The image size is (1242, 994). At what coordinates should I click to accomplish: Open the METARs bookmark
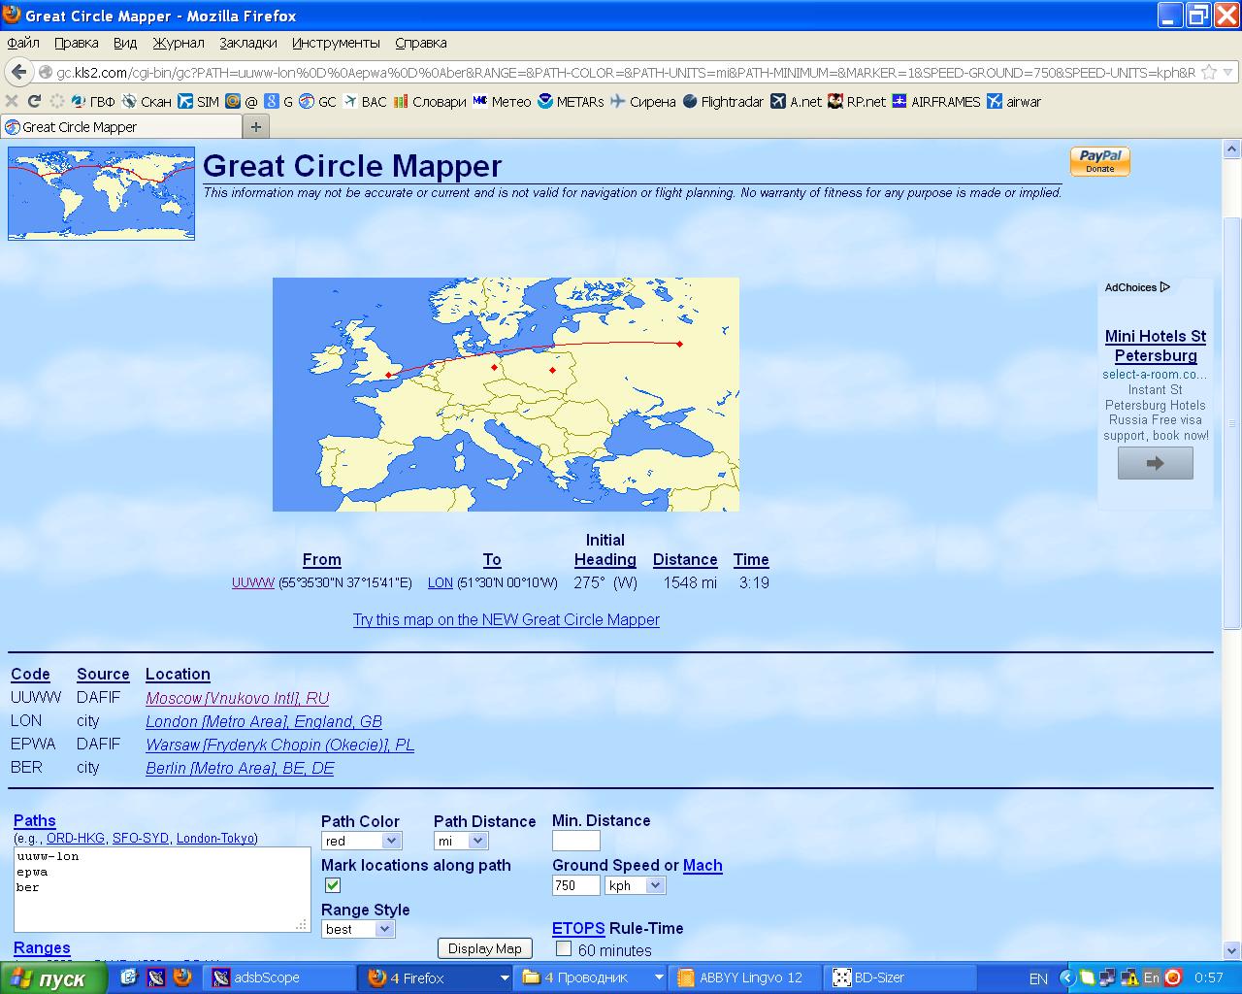[x=571, y=101]
